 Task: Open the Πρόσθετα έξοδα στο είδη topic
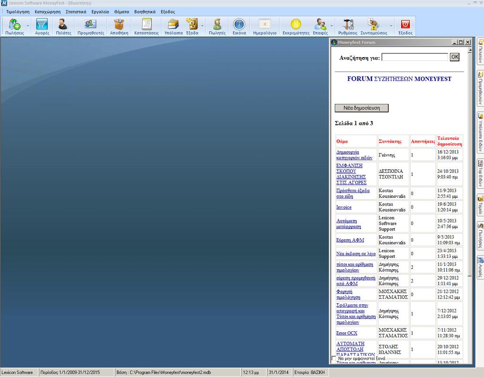point(353,193)
